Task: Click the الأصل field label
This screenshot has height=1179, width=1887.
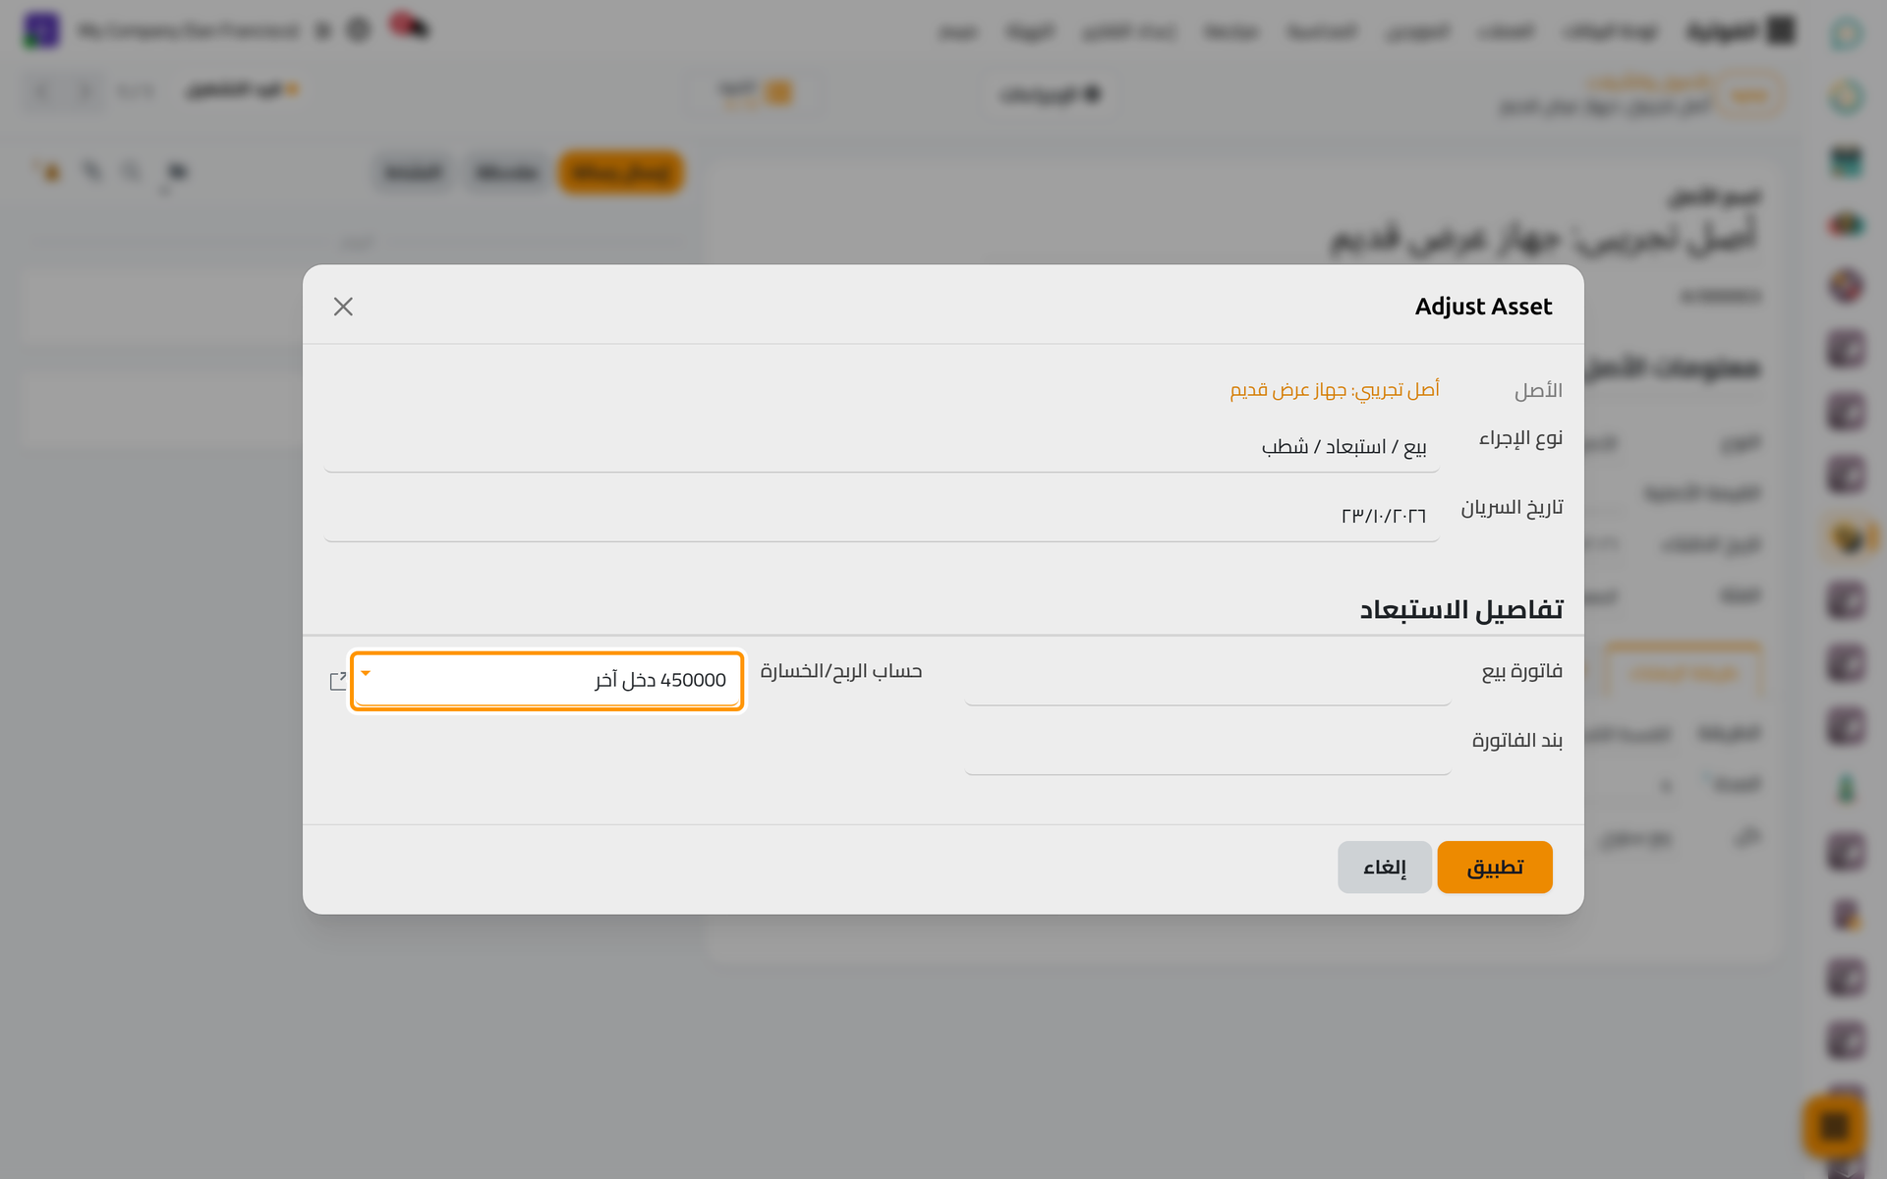Action: [1538, 390]
